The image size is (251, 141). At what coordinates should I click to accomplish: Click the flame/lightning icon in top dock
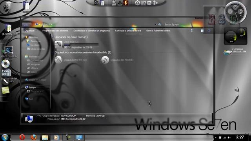pos(126,3)
